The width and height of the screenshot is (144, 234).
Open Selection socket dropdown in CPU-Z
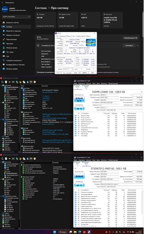pyautogui.click(x=68, y=69)
